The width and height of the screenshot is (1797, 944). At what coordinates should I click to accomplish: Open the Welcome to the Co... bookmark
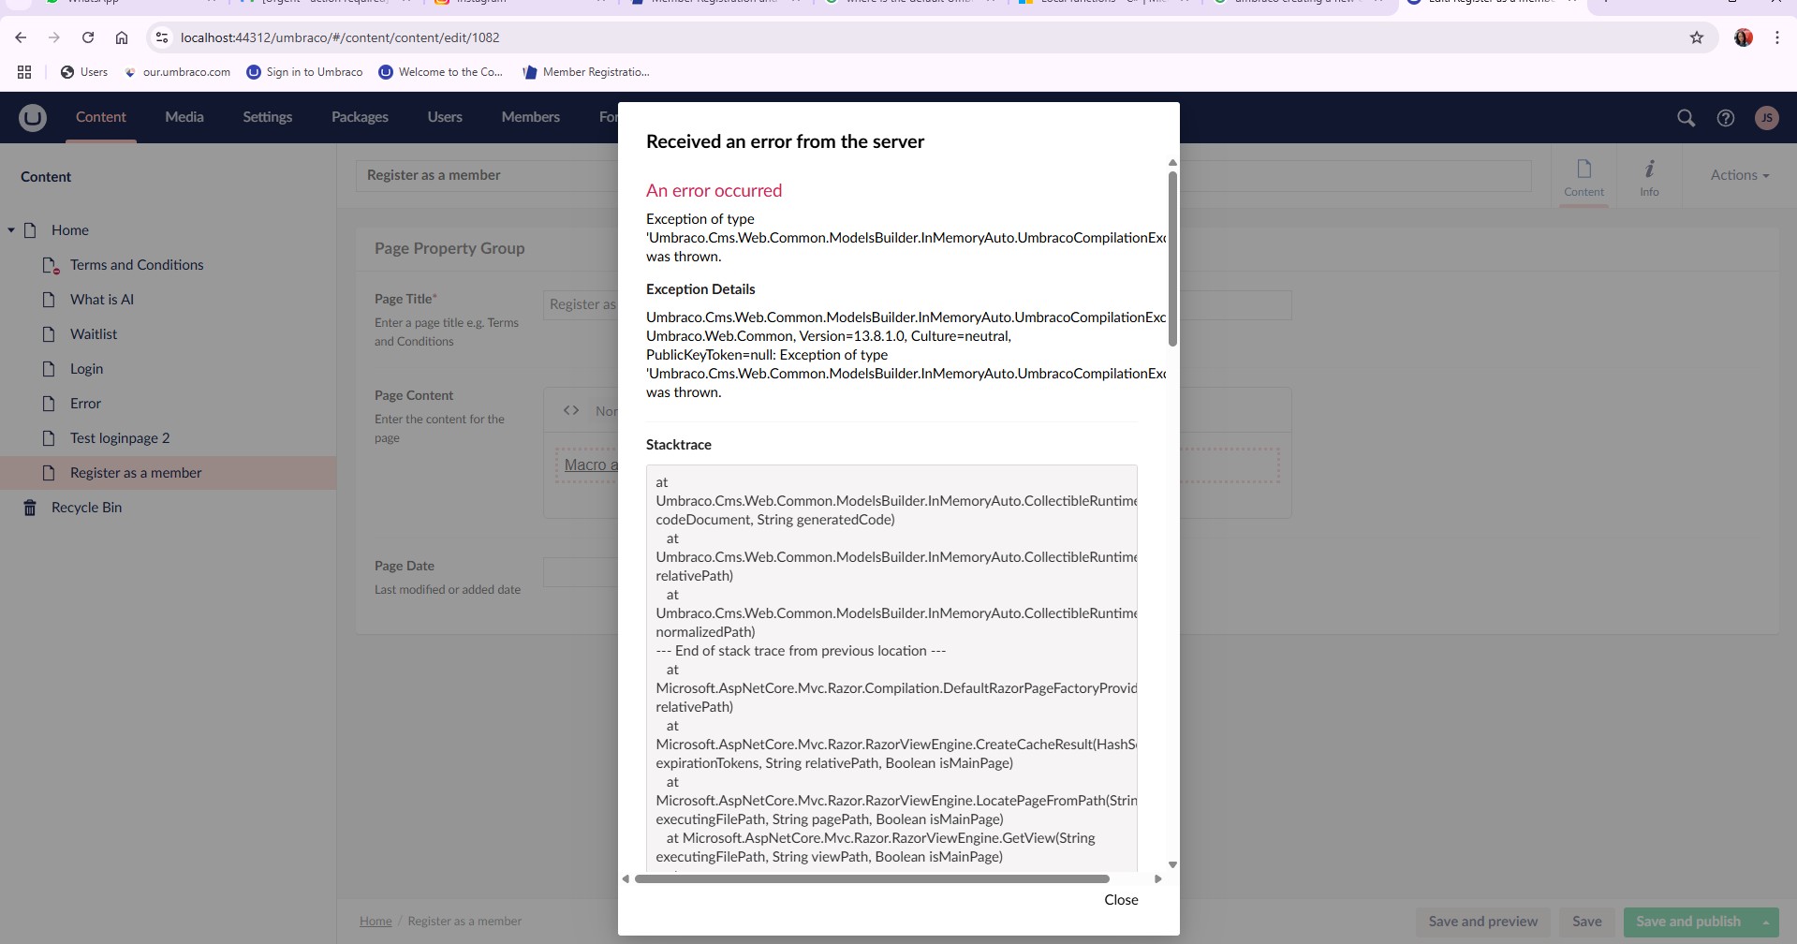[x=441, y=72]
